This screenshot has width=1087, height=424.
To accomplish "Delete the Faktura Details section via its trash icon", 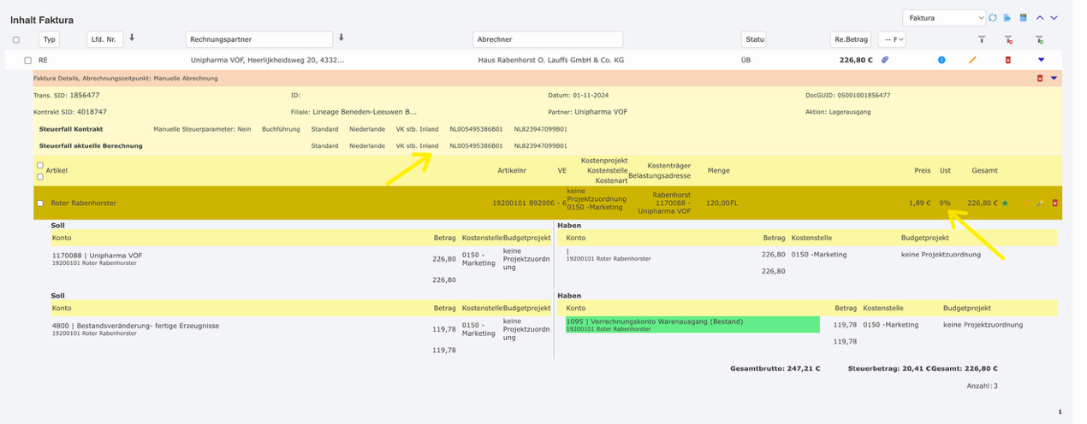I will (1040, 78).
